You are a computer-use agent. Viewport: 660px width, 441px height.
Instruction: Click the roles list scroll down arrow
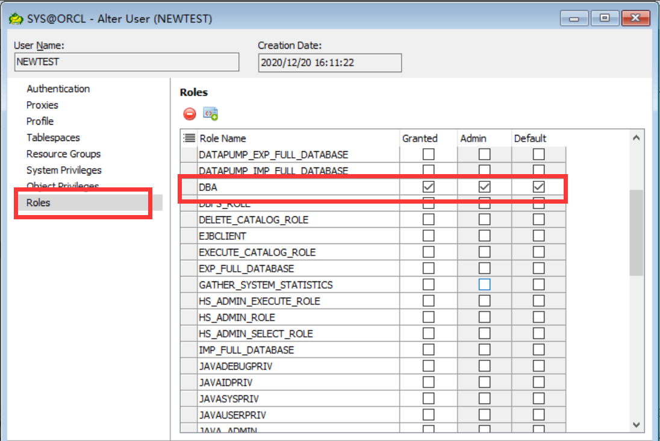coord(637,425)
